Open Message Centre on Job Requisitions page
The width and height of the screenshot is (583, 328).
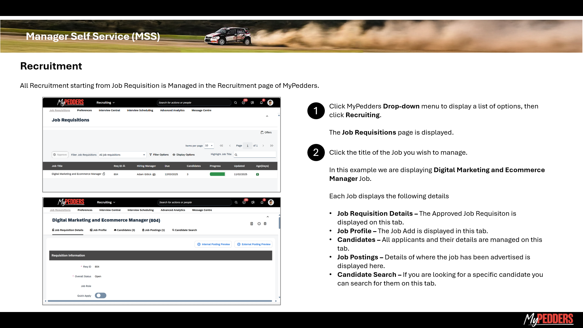[x=201, y=110]
